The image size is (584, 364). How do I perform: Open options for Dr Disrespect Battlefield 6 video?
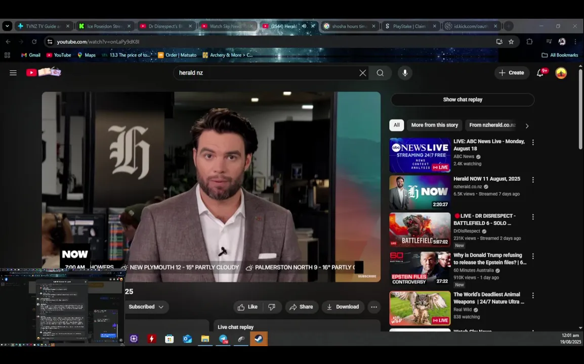[533, 217]
